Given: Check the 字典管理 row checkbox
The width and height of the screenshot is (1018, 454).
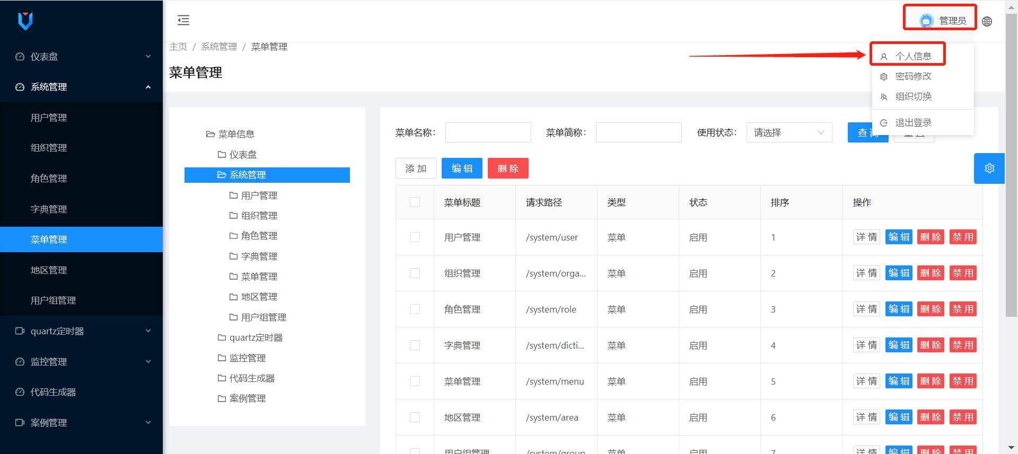Looking at the screenshot, I should click(415, 345).
